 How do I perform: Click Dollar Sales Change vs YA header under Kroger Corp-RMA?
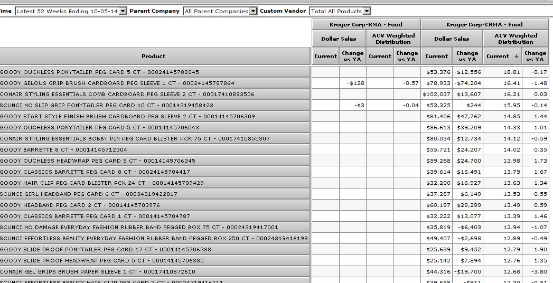click(x=352, y=56)
